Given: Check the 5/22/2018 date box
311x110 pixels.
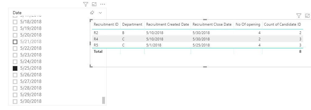Looking at the screenshot, I should (x=15, y=48).
